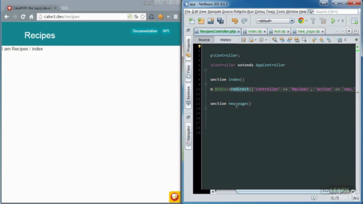Open the Documentation link on webpage
This screenshot has height=204, width=363.
coord(145,31)
